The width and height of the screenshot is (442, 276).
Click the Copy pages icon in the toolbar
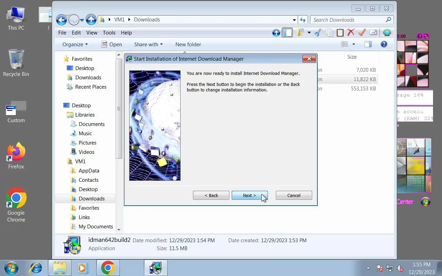(x=329, y=33)
